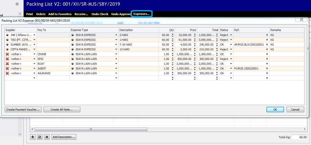Open the Expense Type dropdown on the BOAT row
Screen dimensions: 311x145
click(x=116, y=64)
